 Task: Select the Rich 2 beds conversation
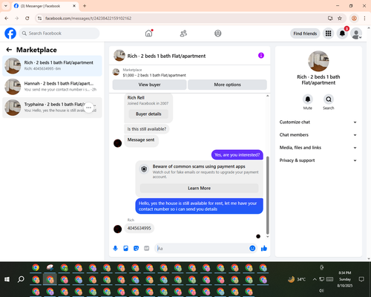52,66
